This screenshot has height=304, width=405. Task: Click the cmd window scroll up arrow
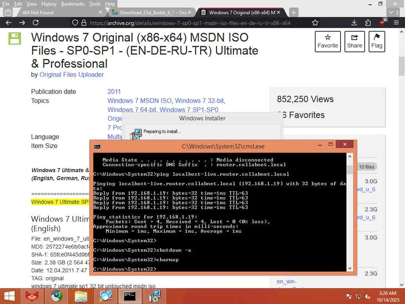tap(350, 156)
